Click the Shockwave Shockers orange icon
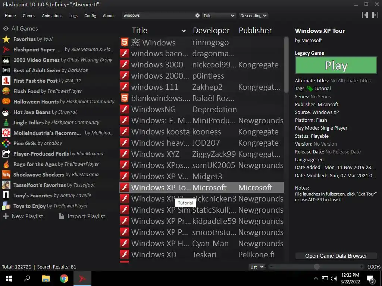The image size is (382, 286). [x=6, y=175]
